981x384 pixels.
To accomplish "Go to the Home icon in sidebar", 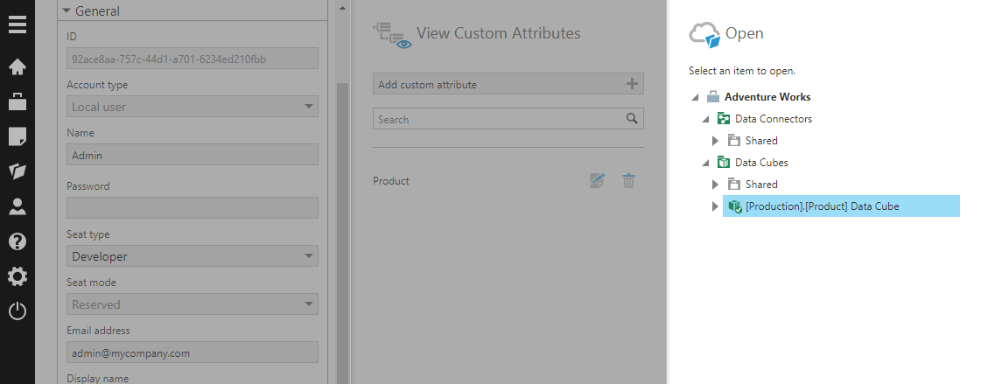I will tap(17, 67).
